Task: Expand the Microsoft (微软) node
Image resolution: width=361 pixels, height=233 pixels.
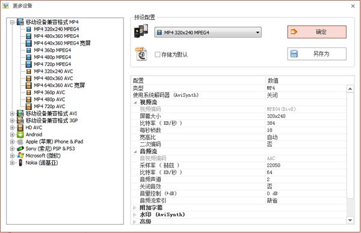Action: click(x=12, y=156)
